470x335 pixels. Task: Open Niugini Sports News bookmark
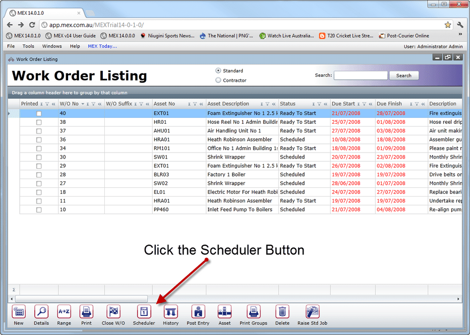click(x=167, y=36)
